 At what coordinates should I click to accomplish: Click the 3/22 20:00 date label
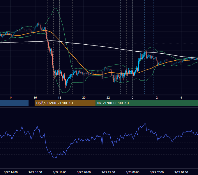coord(84,172)
